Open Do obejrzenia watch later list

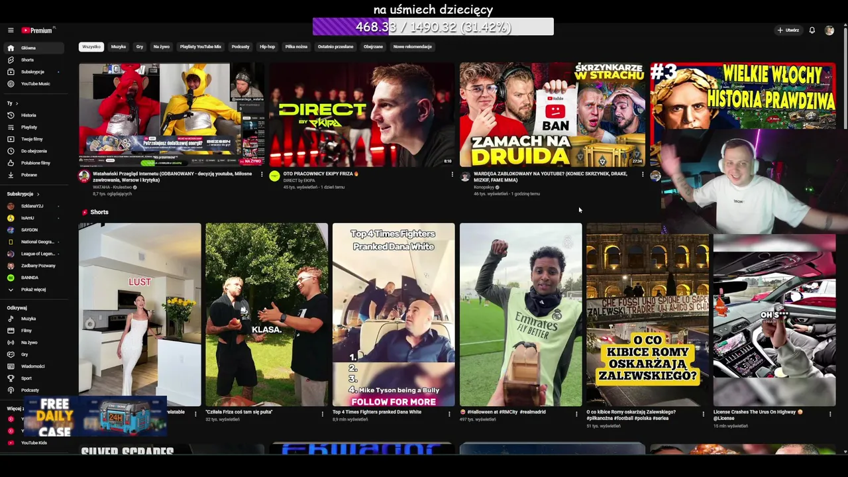tap(33, 151)
